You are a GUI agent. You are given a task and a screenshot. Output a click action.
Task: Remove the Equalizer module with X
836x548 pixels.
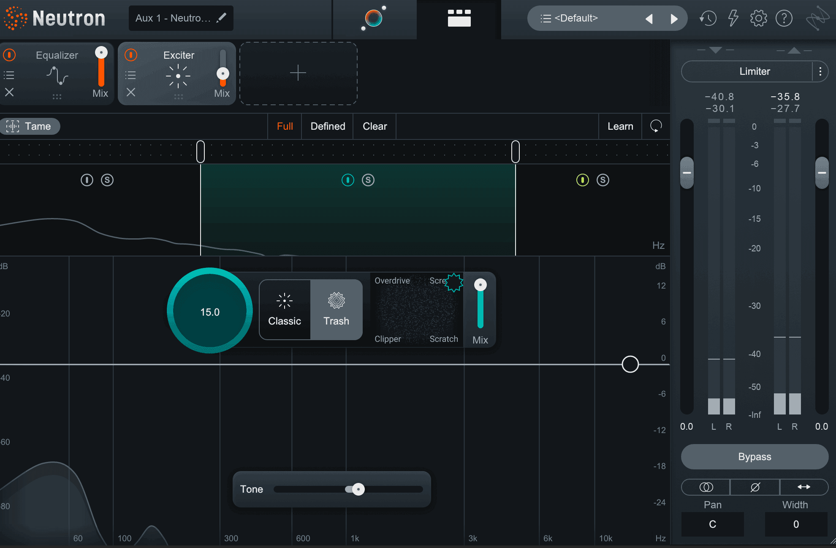tap(9, 92)
